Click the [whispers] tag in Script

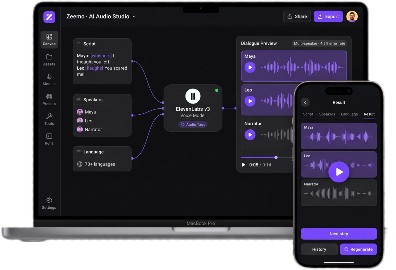pyautogui.click(x=101, y=56)
